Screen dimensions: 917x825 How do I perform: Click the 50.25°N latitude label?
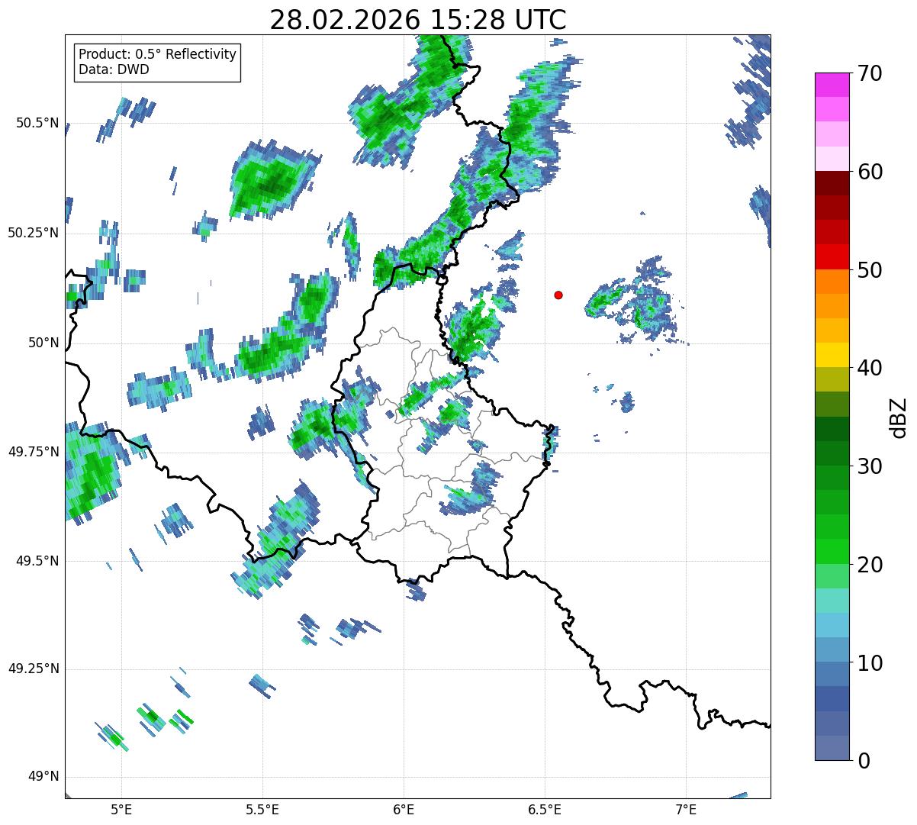[x=33, y=233]
